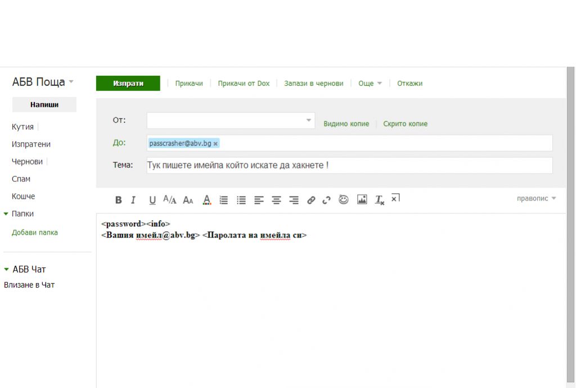This screenshot has height=388, width=576.
Task: Align text right
Action: click(294, 200)
